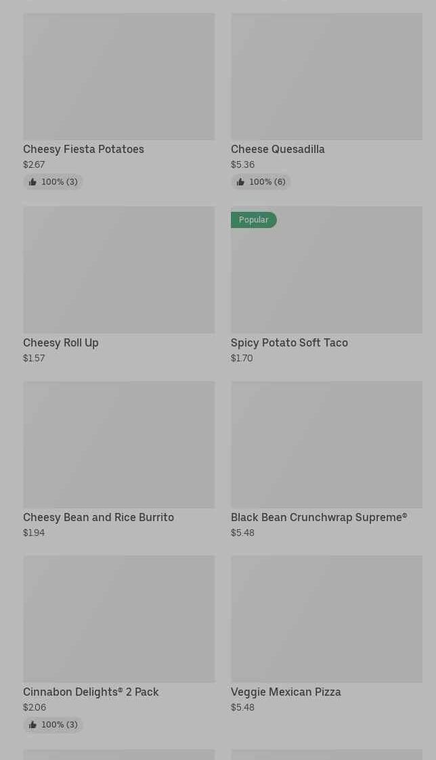Select the Cheesy Roll Up image
This screenshot has width=436, height=760.
click(118, 269)
